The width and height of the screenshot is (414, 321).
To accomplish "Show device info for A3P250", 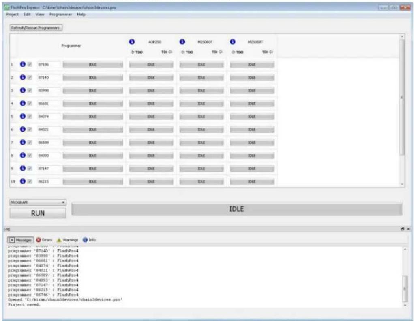I will pyautogui.click(x=132, y=41).
